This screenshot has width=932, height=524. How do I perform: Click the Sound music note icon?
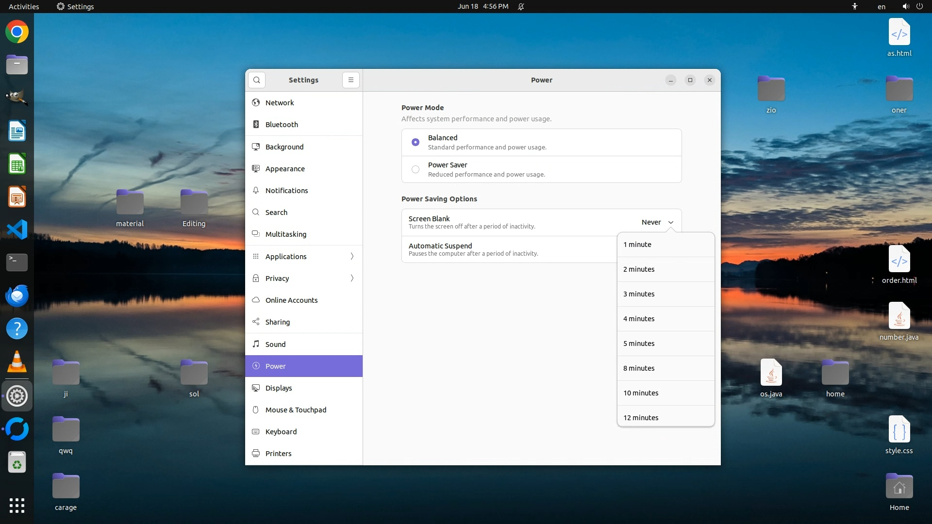tap(256, 344)
